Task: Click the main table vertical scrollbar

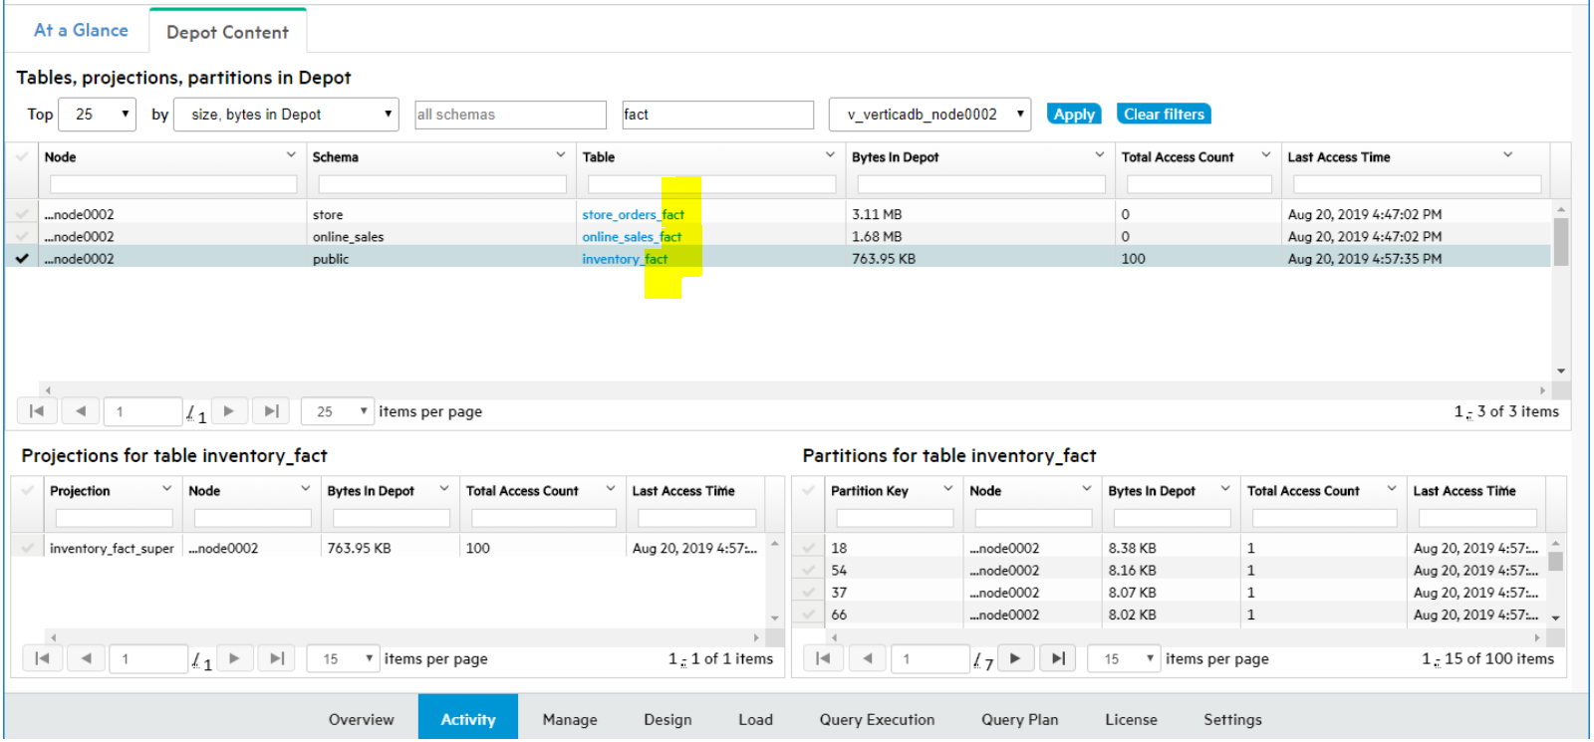Action: click(1560, 289)
